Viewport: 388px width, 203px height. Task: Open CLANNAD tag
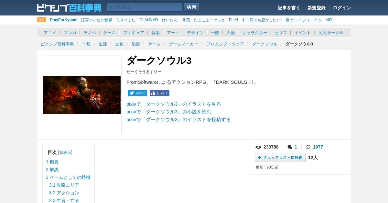point(149,20)
